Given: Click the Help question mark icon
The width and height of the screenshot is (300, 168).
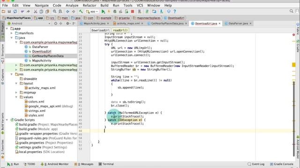Looking at the screenshot, I should [x=175, y=11].
